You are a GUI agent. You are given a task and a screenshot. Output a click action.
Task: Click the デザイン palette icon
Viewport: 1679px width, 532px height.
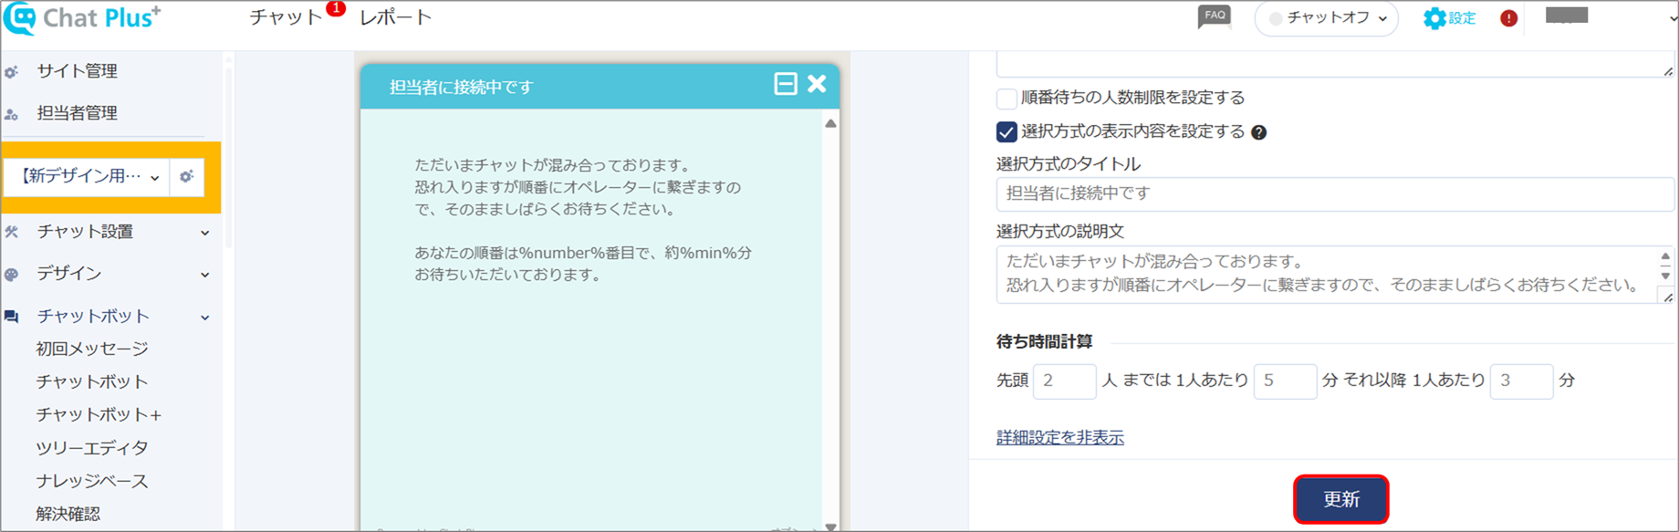pyautogui.click(x=11, y=274)
